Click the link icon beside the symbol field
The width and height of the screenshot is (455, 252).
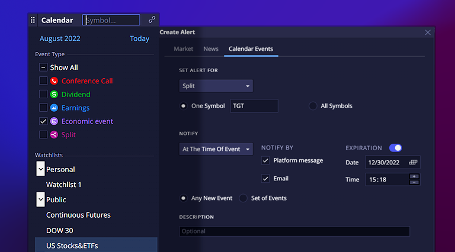pyautogui.click(x=152, y=20)
